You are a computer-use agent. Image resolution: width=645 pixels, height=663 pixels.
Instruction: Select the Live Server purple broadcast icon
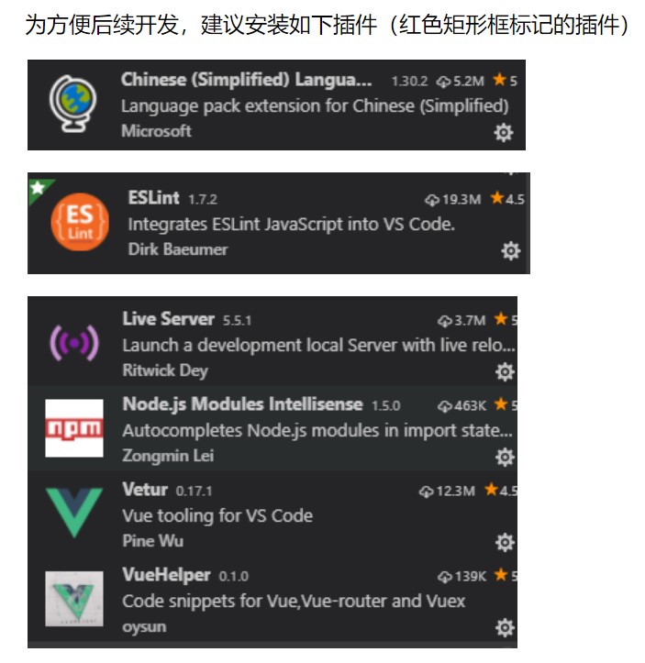74,342
